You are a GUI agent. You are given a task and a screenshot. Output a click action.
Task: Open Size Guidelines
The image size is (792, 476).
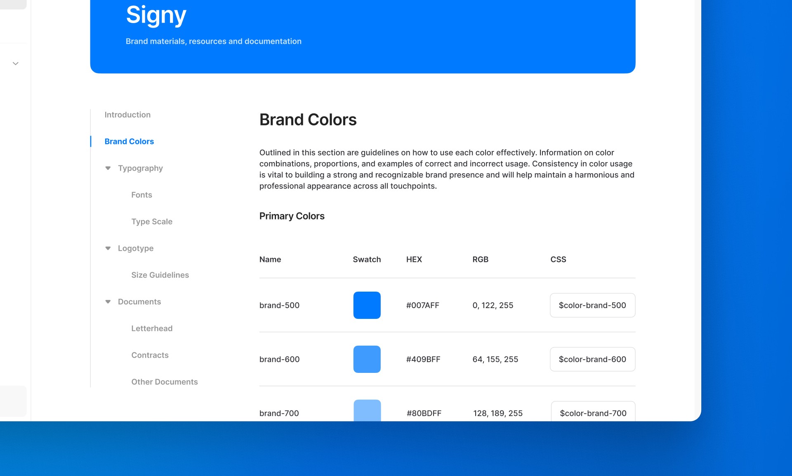tap(160, 275)
